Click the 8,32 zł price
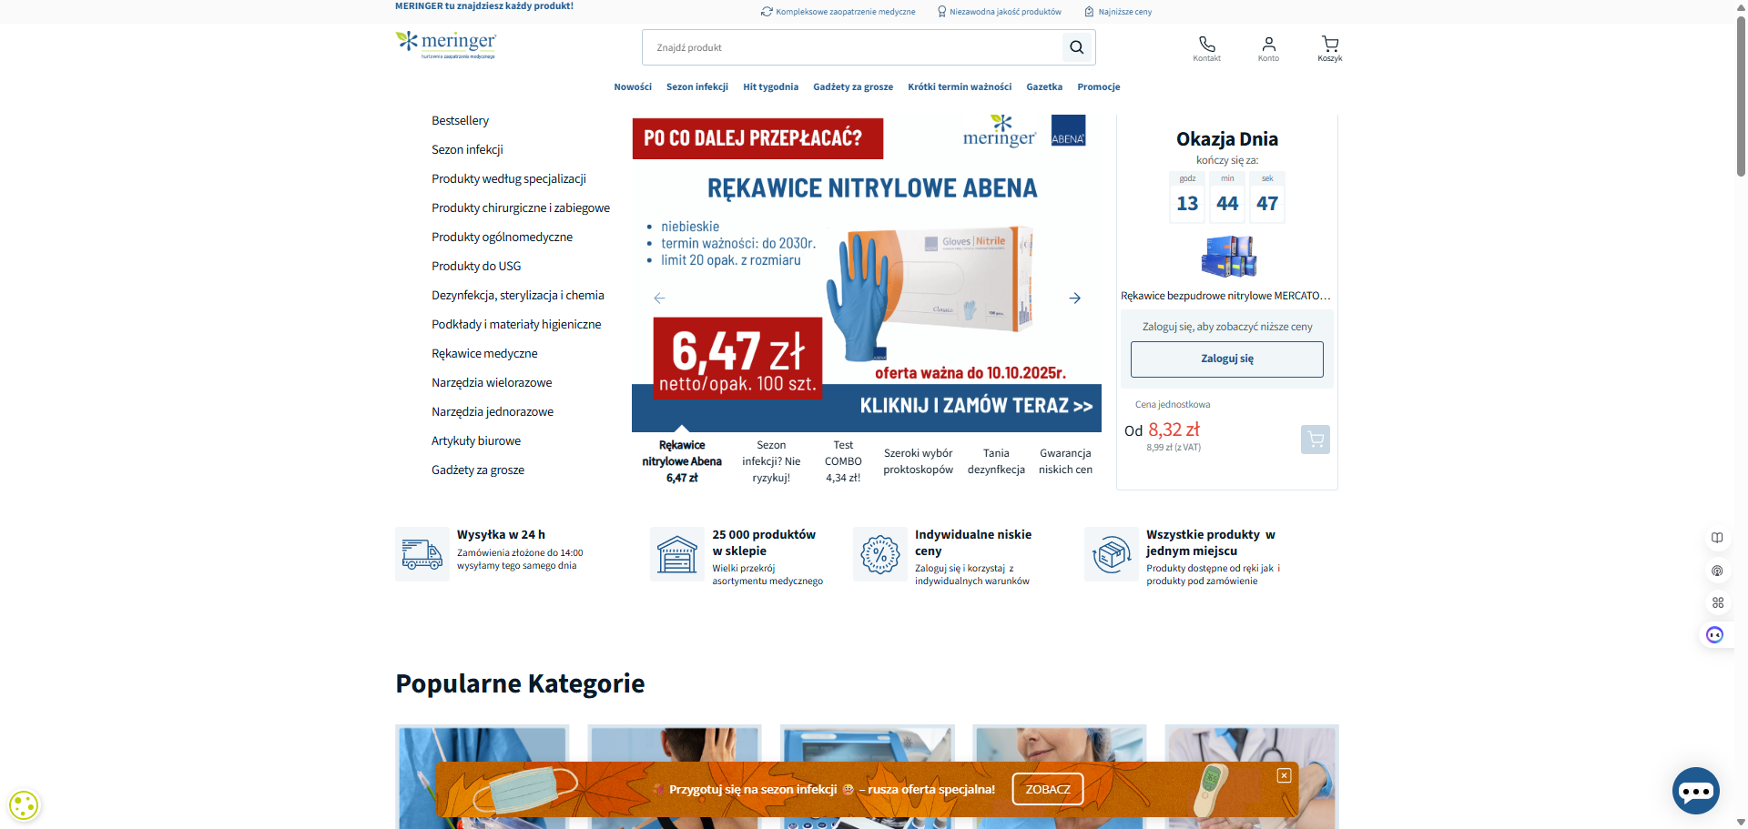Viewport: 1748px width, 829px height. tap(1174, 430)
